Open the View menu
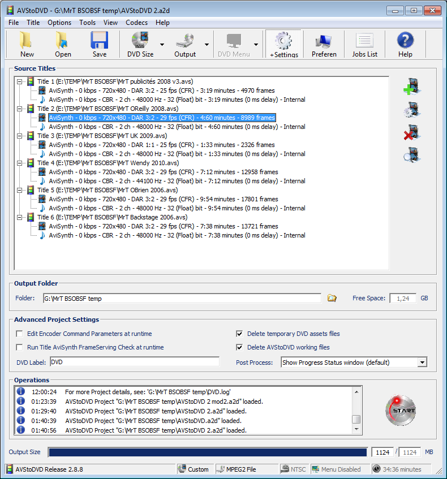Image resolution: width=447 pixels, height=479 pixels. click(x=110, y=23)
